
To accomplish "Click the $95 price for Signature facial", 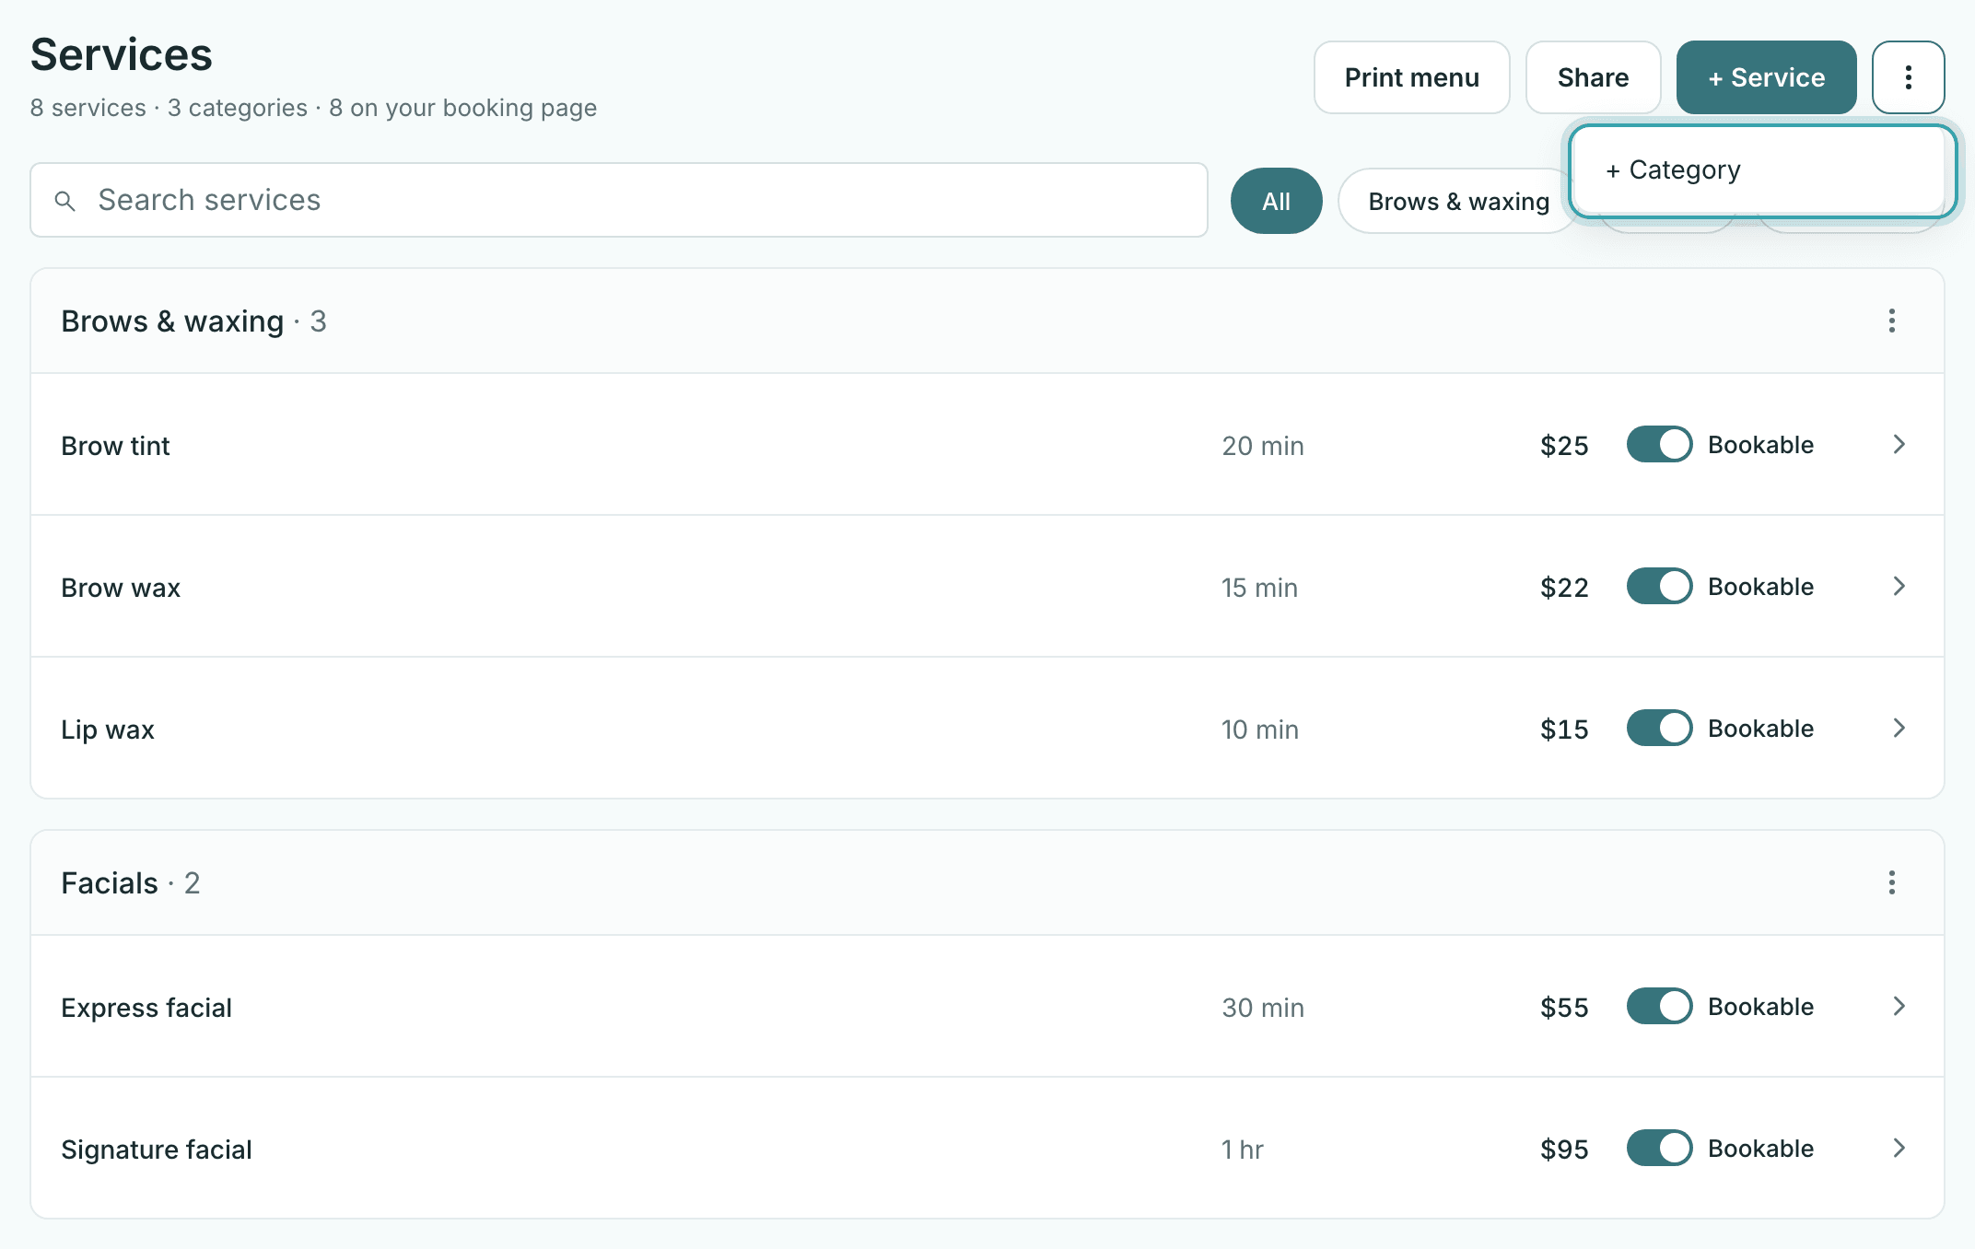I will pyautogui.click(x=1564, y=1150).
